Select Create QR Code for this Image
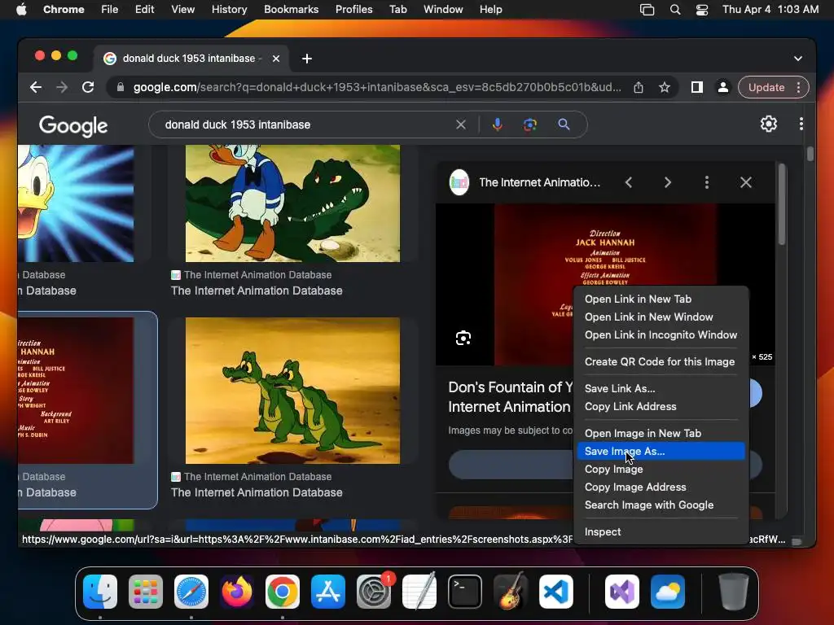This screenshot has height=625, width=834. pyautogui.click(x=661, y=361)
